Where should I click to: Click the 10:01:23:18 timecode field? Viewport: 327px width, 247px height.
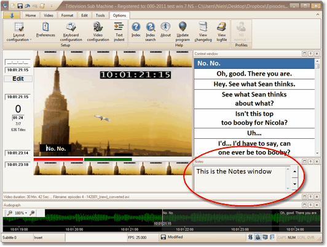pos(18,165)
